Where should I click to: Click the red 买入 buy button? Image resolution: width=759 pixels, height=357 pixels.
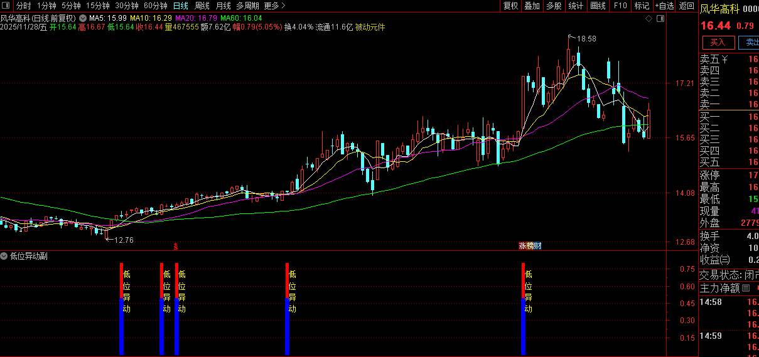tap(718, 43)
